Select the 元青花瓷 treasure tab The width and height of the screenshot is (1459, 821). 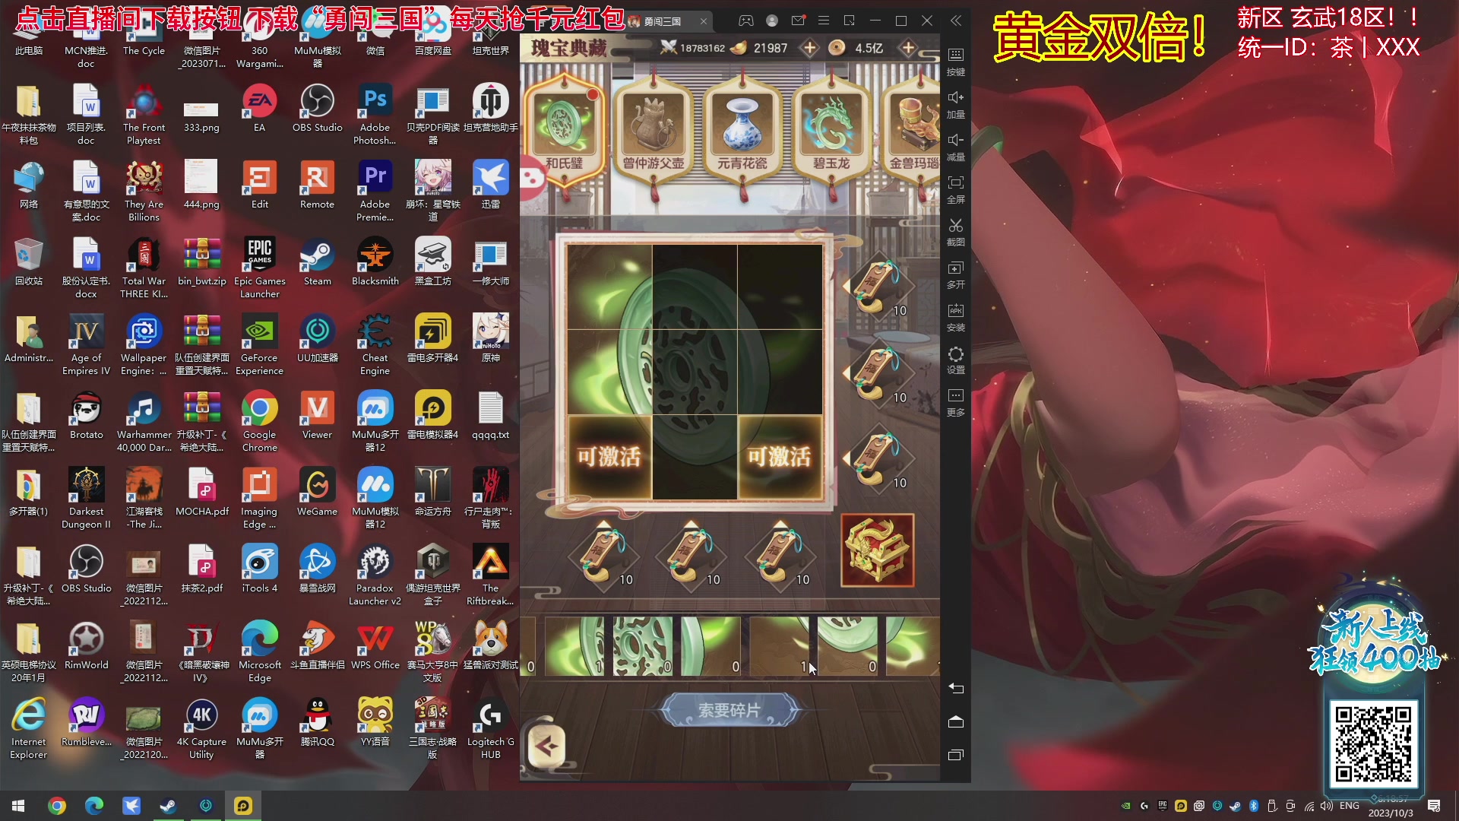click(742, 129)
